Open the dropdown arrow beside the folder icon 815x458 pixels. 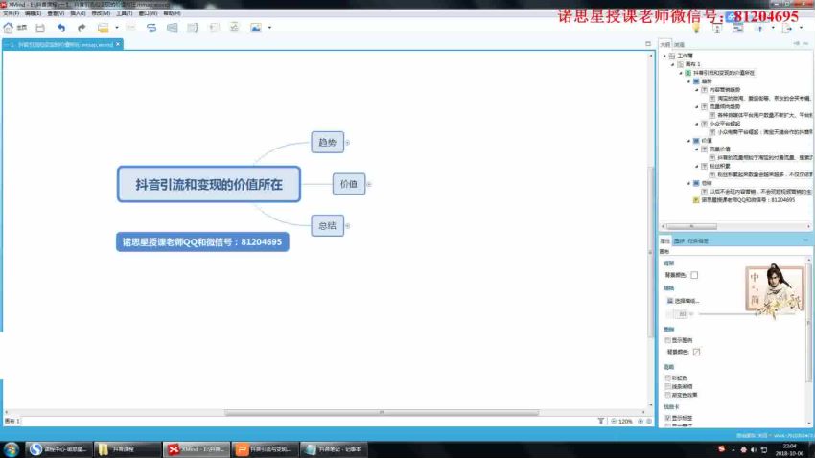[117, 28]
